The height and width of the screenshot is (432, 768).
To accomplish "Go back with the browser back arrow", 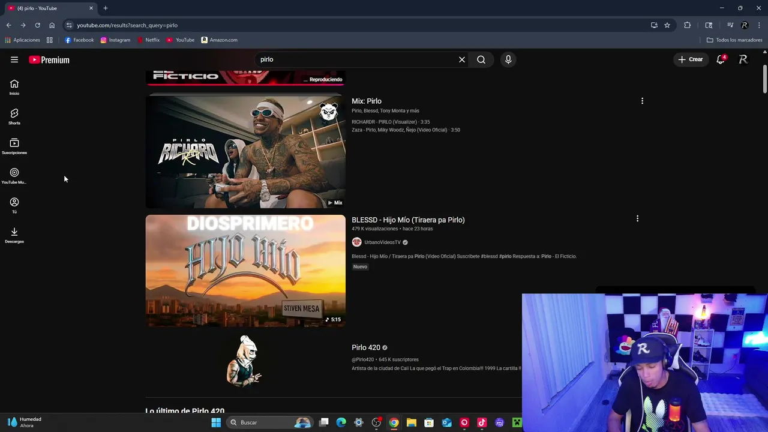I will pos(8,25).
